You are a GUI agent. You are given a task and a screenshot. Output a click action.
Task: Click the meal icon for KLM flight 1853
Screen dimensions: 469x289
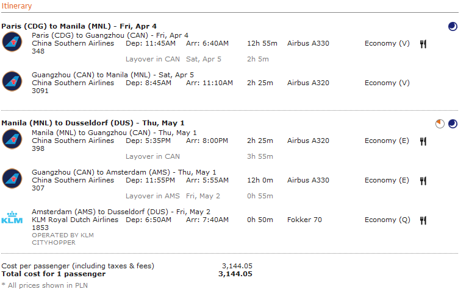tap(423, 220)
